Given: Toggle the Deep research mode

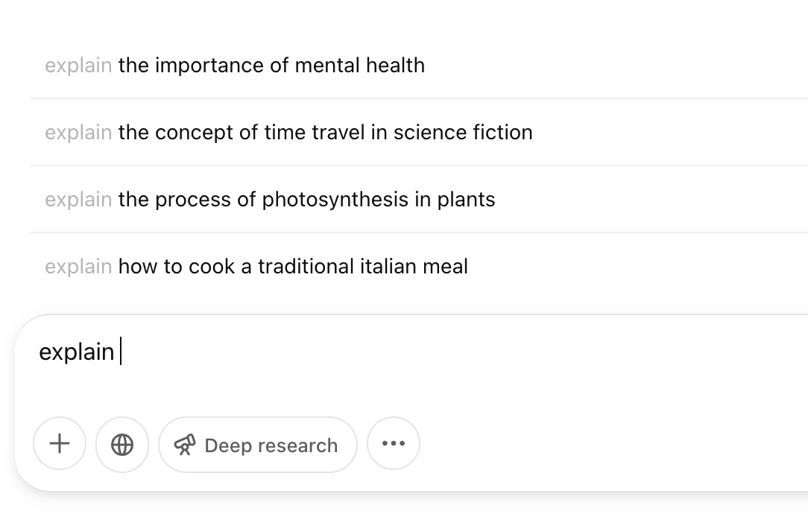Looking at the screenshot, I should [x=258, y=445].
